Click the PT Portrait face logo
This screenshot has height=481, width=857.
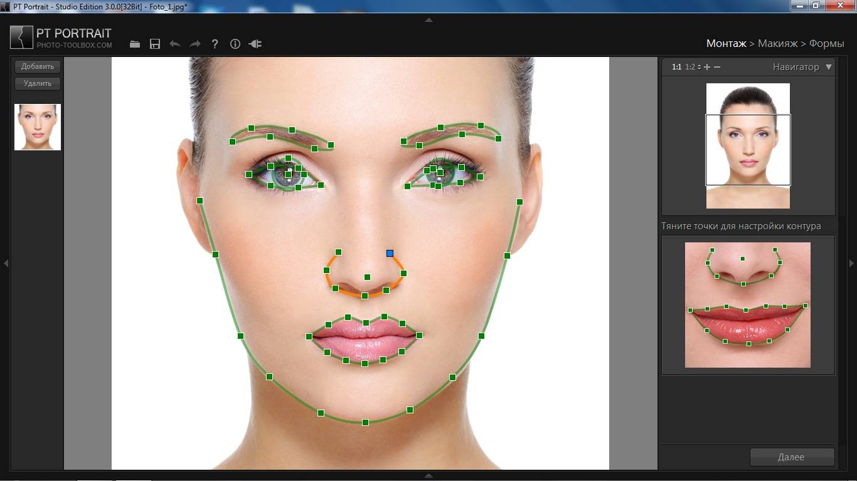pyautogui.click(x=21, y=38)
